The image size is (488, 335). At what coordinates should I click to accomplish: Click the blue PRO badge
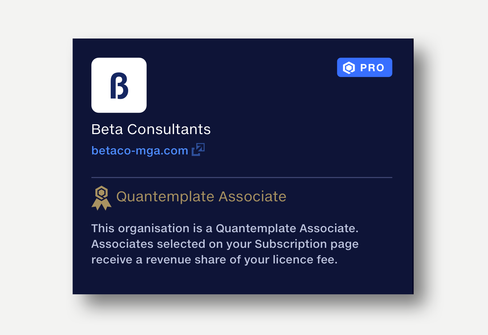click(365, 68)
